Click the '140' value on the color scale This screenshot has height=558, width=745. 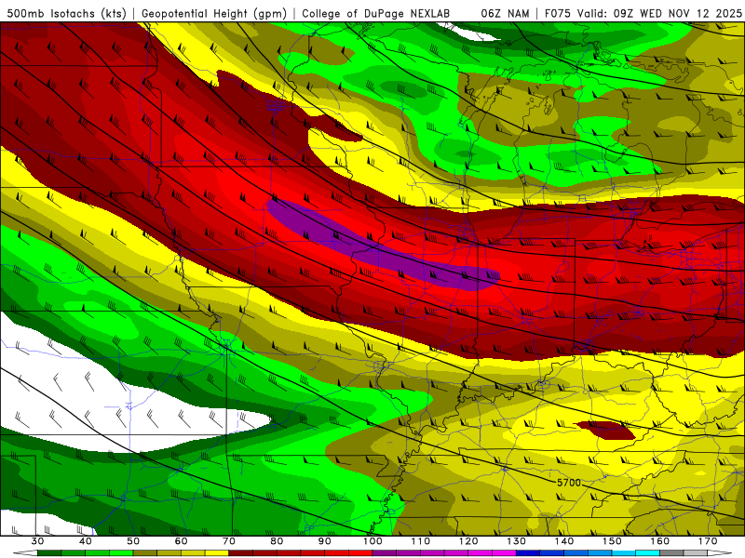coord(564,541)
